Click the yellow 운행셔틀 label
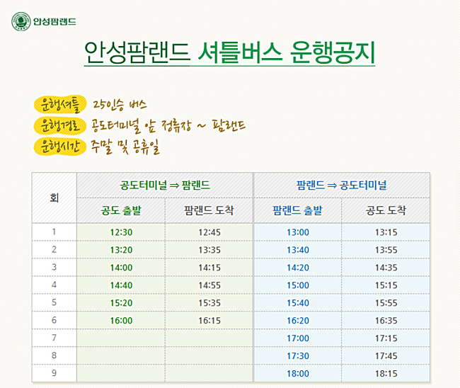The width and height of the screenshot is (460, 388). click(x=60, y=104)
